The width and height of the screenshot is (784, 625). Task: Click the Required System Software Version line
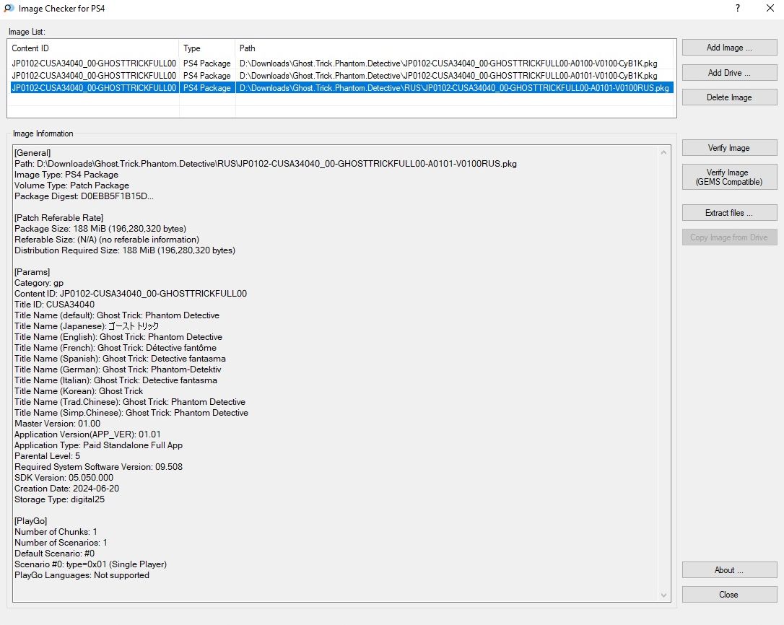(98, 467)
